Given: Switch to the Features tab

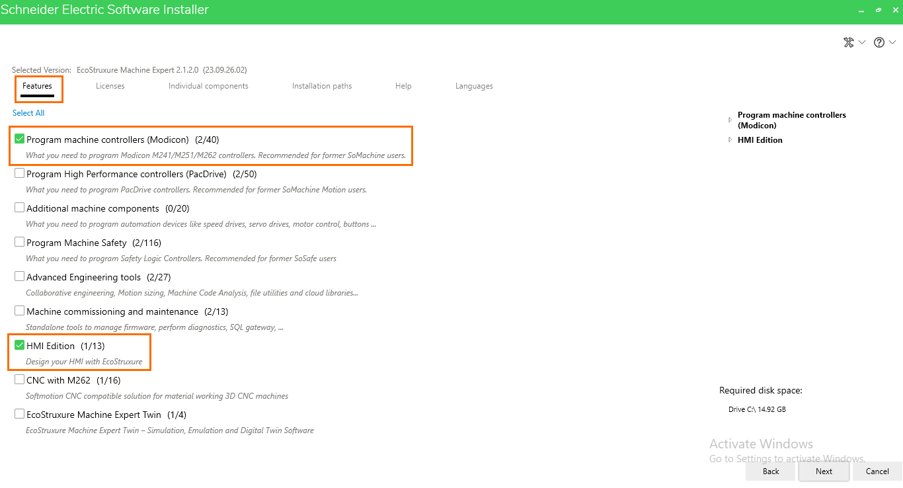Looking at the screenshot, I should pos(37,86).
